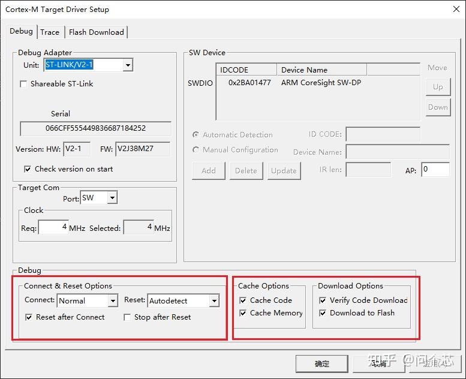466x379 pixels.
Task: Toggle Check version on start
Action: tap(28, 169)
